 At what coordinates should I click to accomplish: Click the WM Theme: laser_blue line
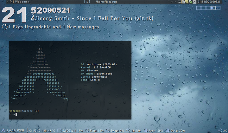point(96,74)
